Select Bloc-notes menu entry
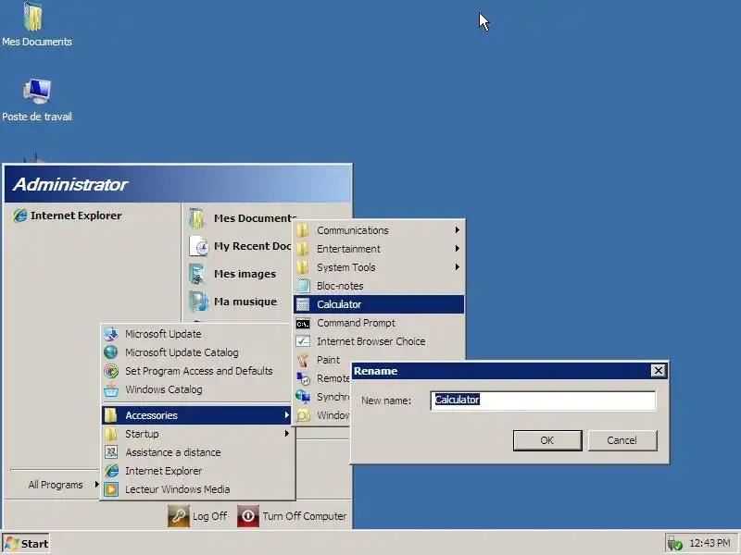This screenshot has height=555, width=741. click(x=379, y=286)
